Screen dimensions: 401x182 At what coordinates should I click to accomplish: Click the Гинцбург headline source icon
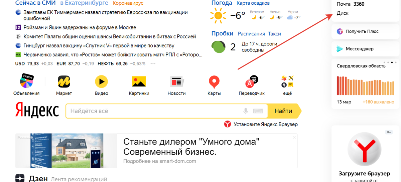pyautogui.click(x=18, y=45)
